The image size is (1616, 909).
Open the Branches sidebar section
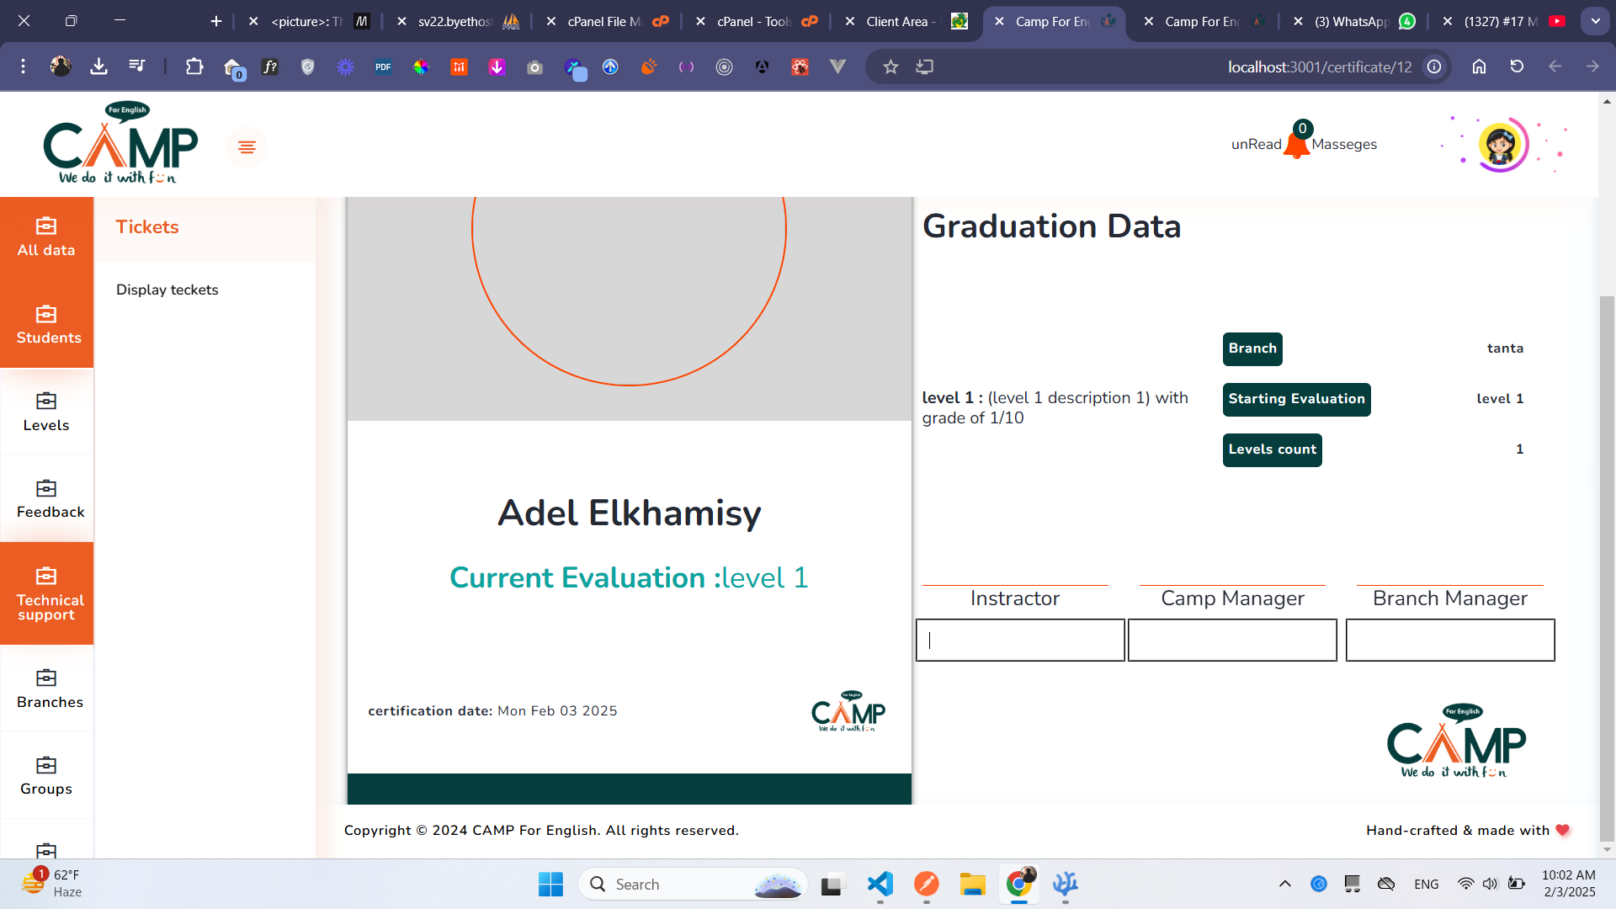tap(47, 688)
